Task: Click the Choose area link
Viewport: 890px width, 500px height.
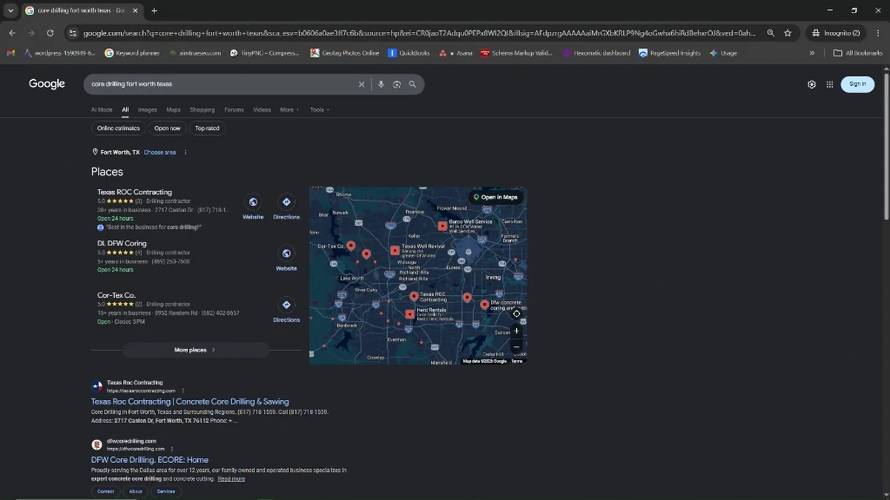Action: [x=159, y=153]
